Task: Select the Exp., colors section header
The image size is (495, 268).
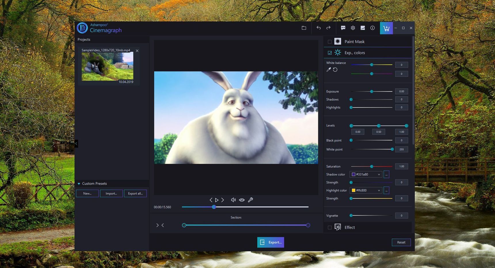Action: coord(368,53)
